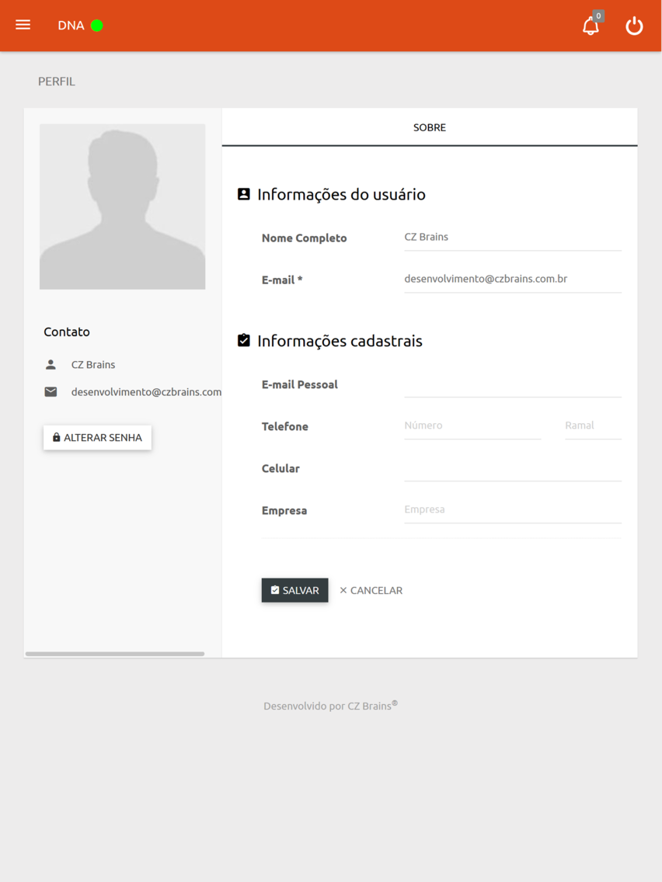Save the profile with SALVAR
This screenshot has width=662, height=882.
[295, 590]
